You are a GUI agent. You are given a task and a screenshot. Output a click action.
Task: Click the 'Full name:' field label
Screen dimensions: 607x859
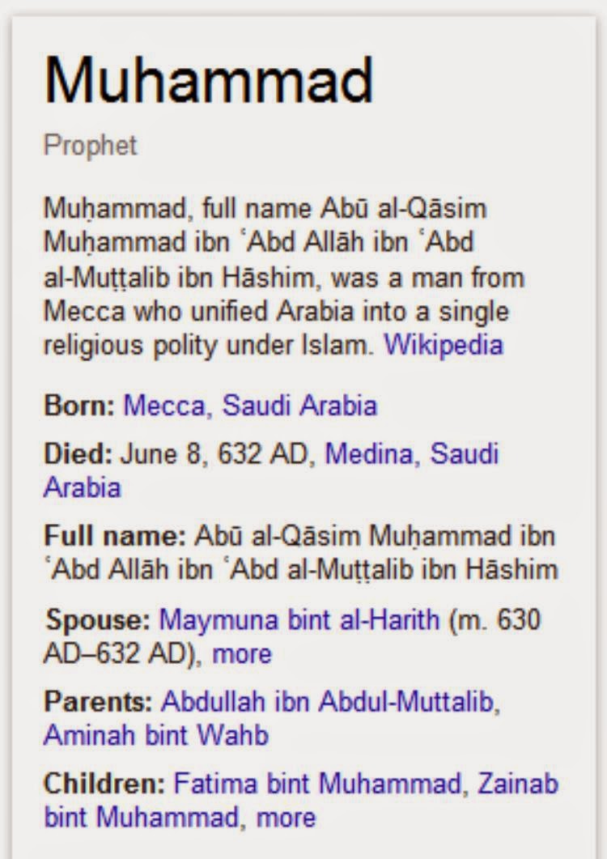point(115,536)
